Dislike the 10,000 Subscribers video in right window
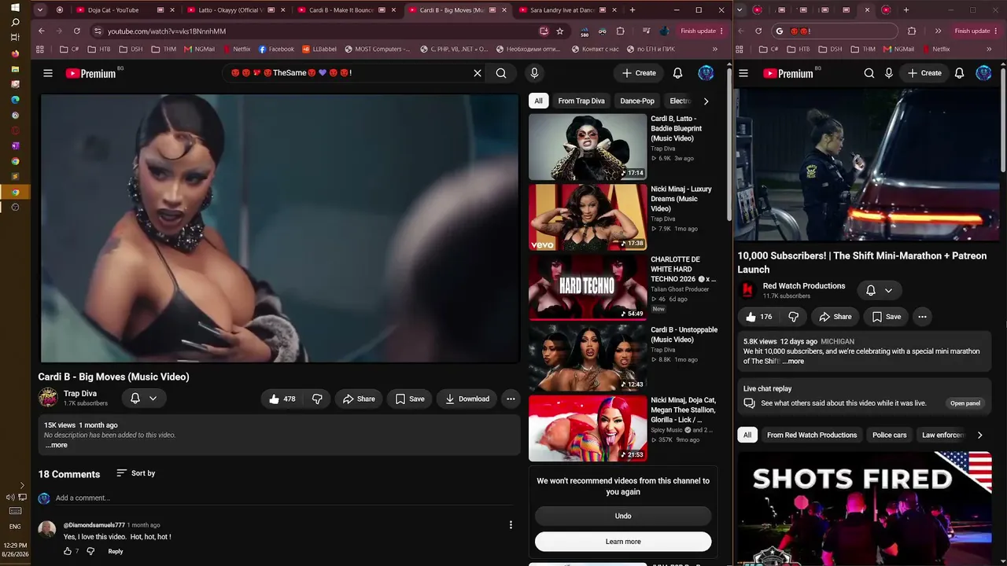Viewport: 1007px width, 566px height. pos(793,317)
